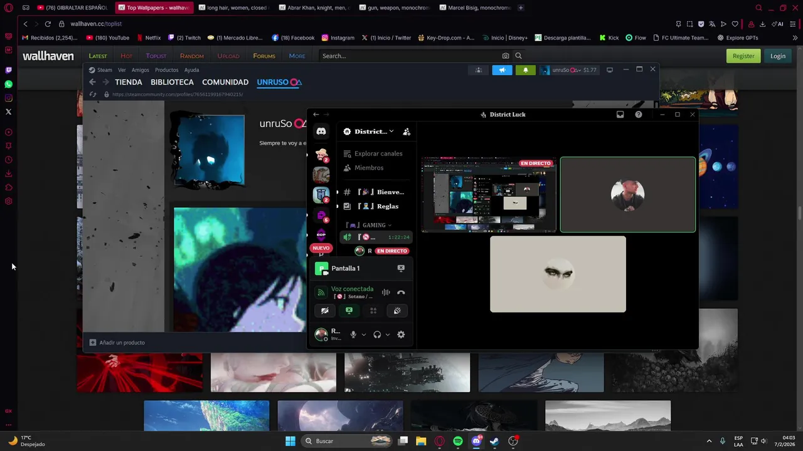Open Steam Productos menu

pos(167,70)
